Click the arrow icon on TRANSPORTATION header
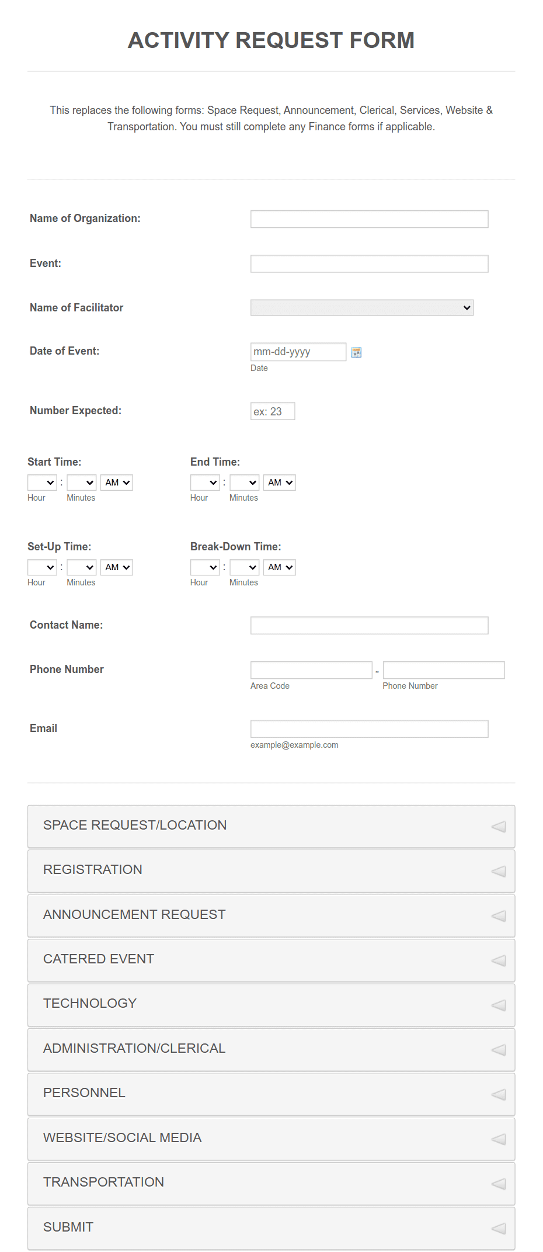543x1252 pixels. pos(498,1183)
